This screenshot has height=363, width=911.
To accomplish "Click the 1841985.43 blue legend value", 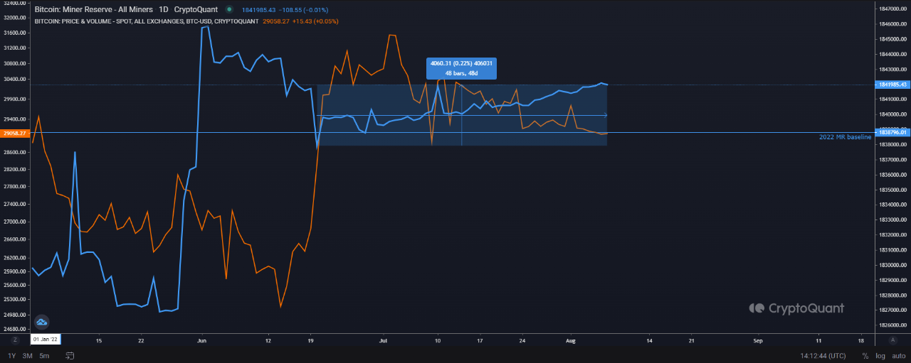I will [259, 10].
